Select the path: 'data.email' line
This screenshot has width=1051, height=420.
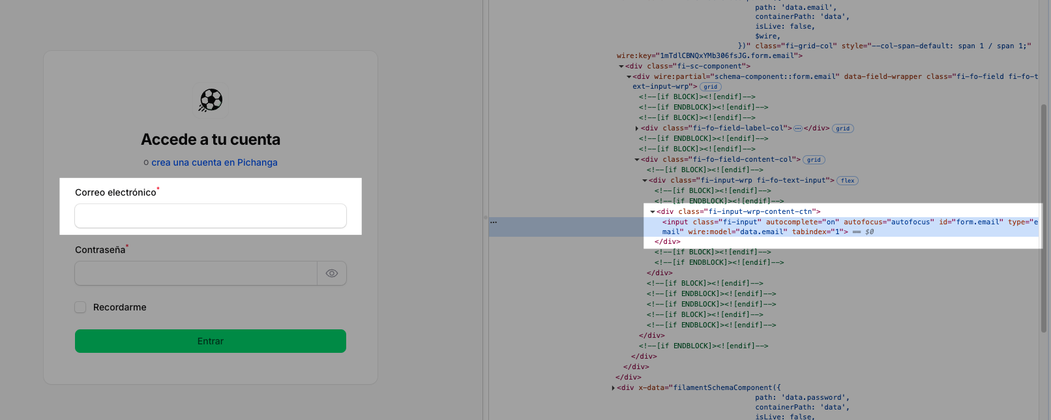(x=795, y=8)
